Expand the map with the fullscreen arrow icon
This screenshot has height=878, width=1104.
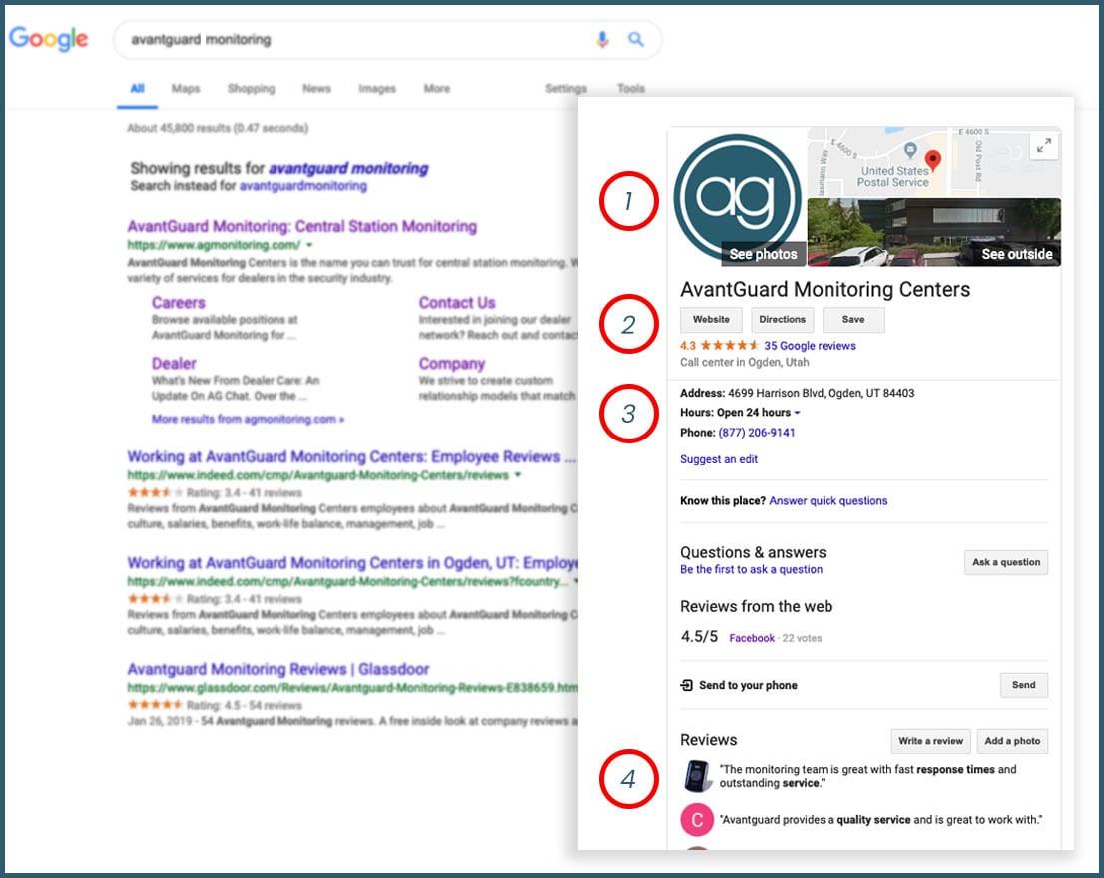[x=1043, y=146]
